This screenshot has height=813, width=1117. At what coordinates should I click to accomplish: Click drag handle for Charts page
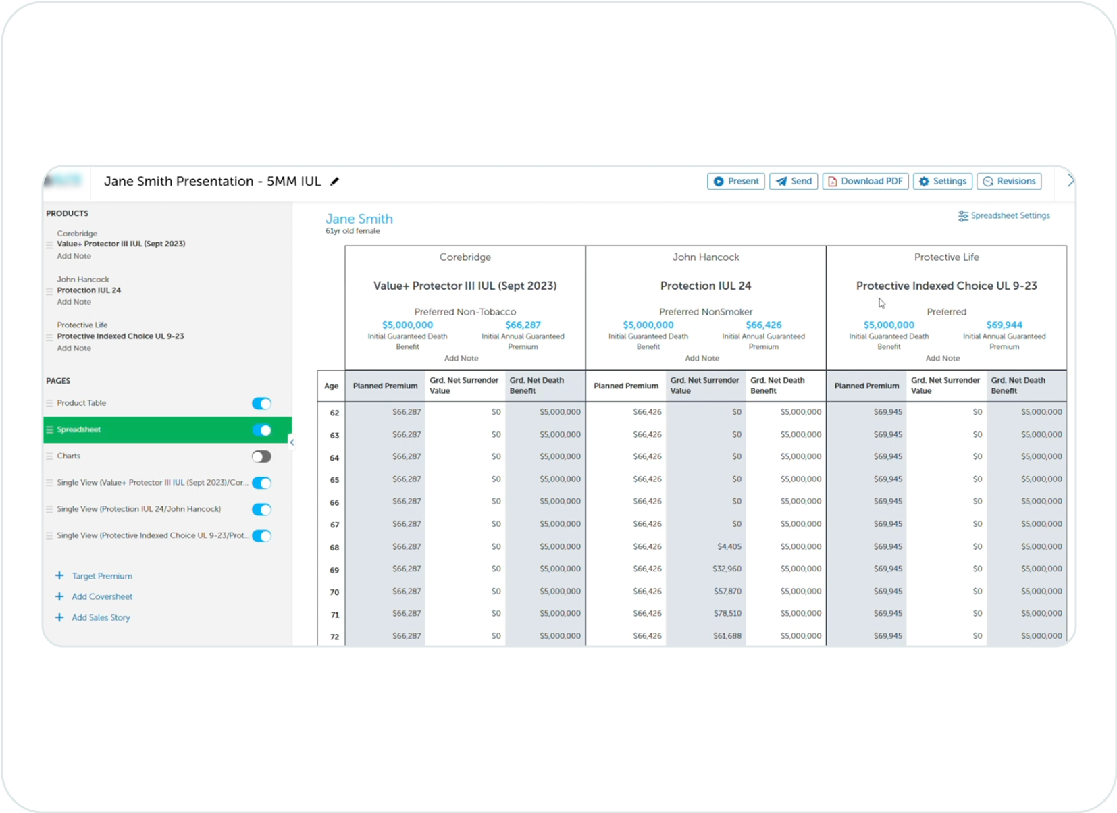pyautogui.click(x=49, y=456)
